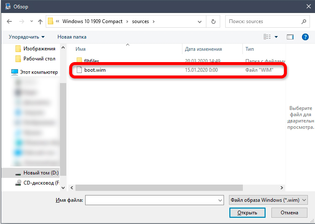Sort by the Тип column header

pos(250,49)
